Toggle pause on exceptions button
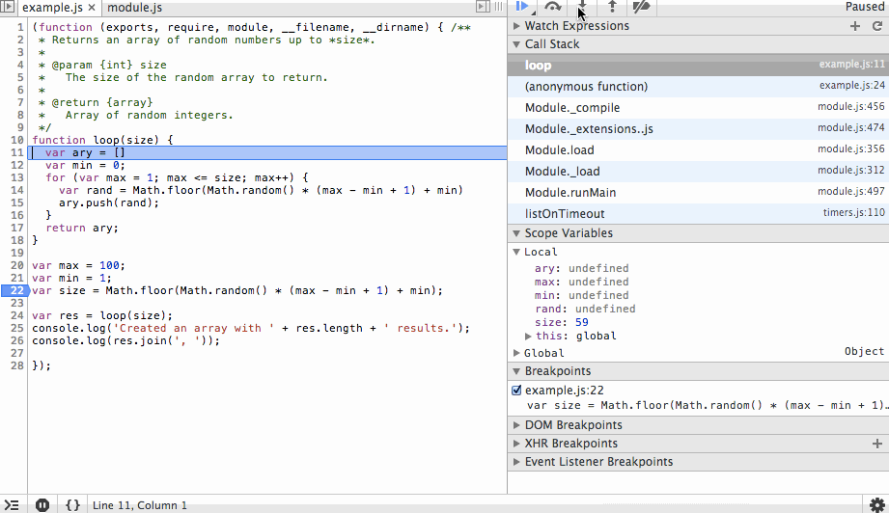The height and width of the screenshot is (513, 889). 42,504
